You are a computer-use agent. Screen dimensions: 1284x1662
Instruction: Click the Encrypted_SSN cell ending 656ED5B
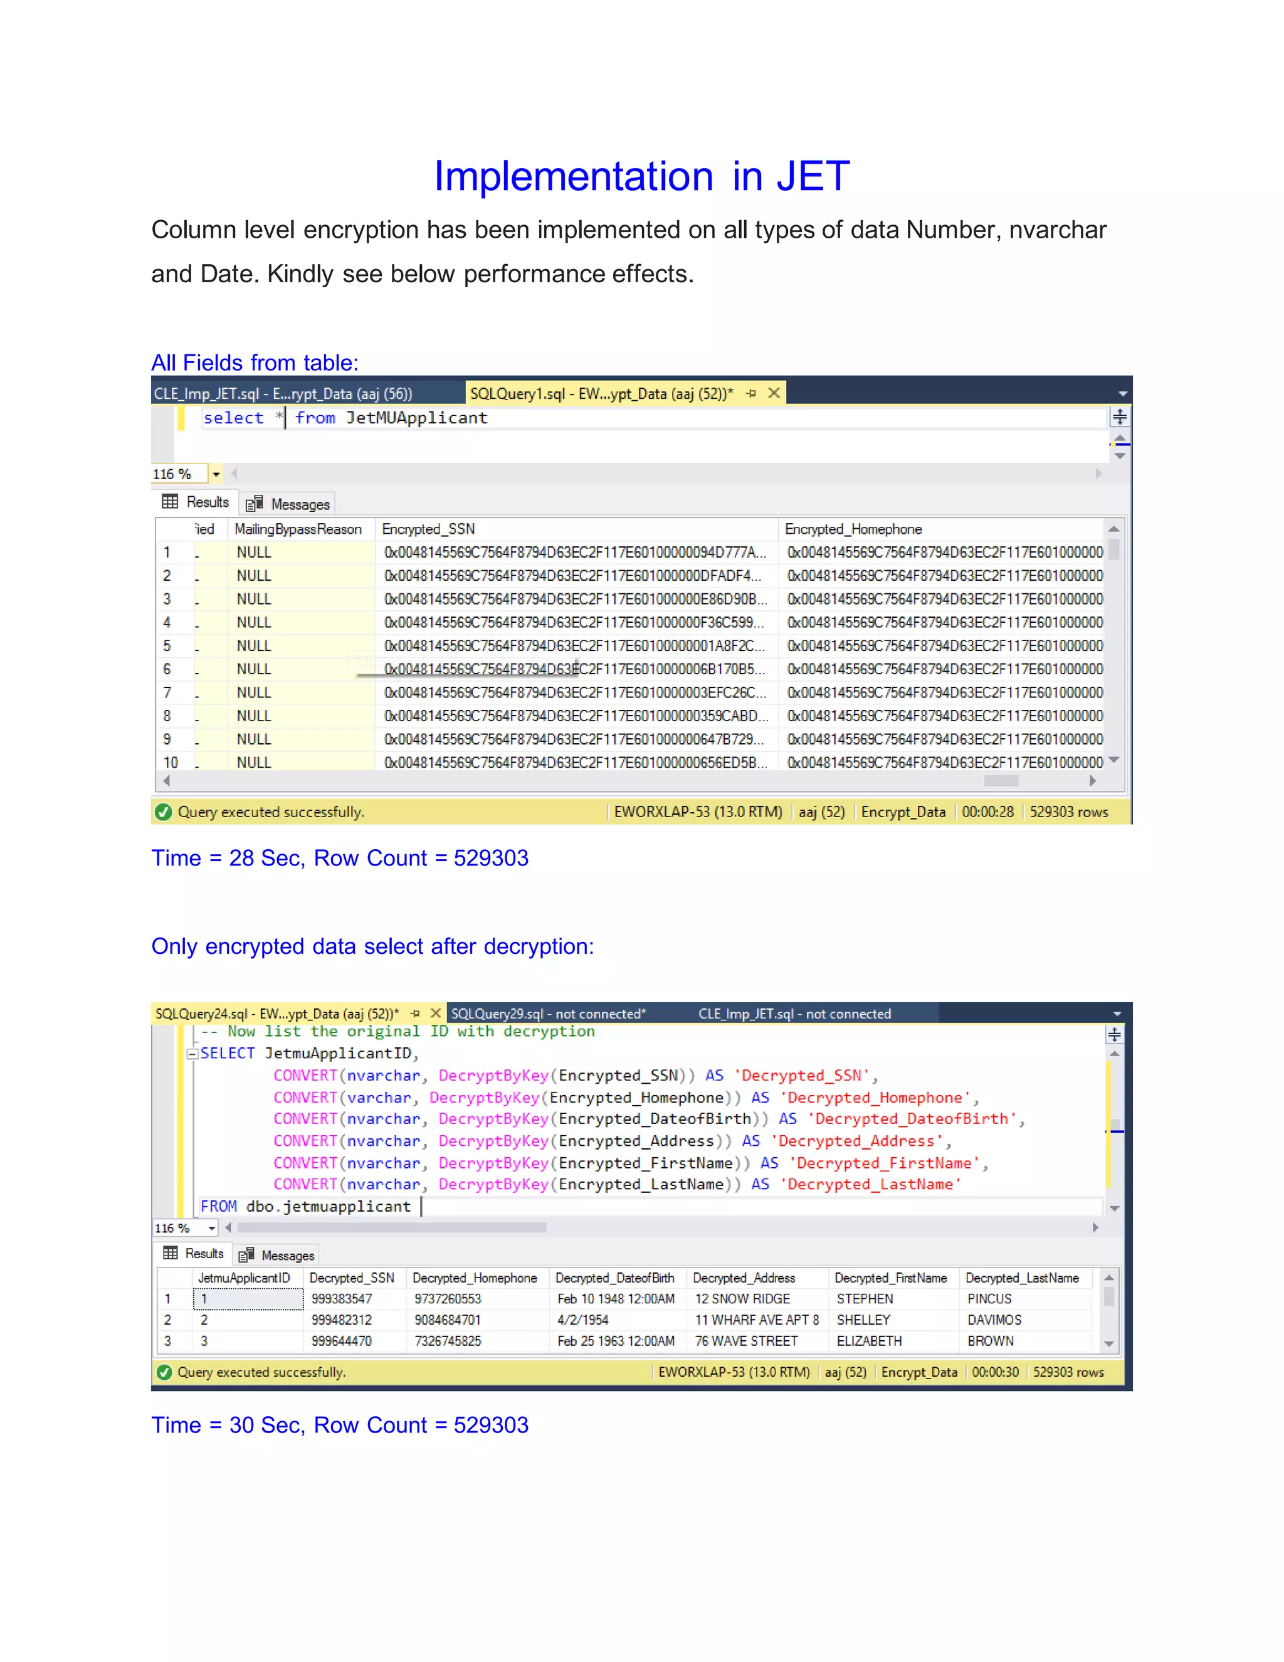point(576,762)
